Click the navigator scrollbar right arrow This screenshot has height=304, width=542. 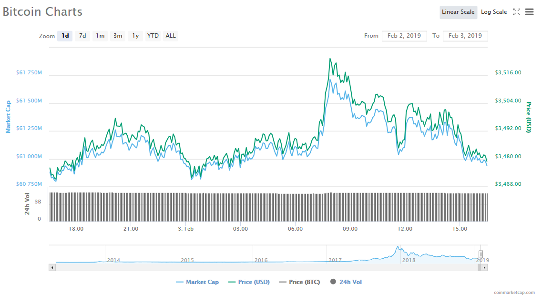[x=484, y=268]
